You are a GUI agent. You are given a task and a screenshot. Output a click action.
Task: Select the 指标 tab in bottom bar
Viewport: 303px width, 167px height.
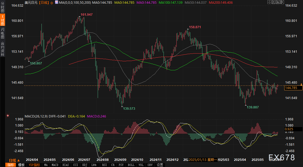pyautogui.click(x=11, y=165)
